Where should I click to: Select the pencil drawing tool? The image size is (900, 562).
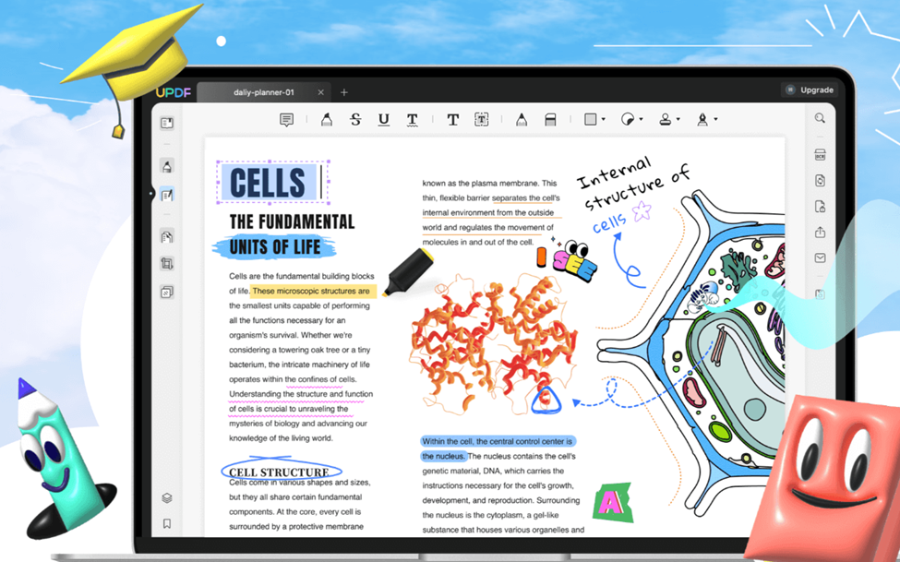click(x=522, y=119)
